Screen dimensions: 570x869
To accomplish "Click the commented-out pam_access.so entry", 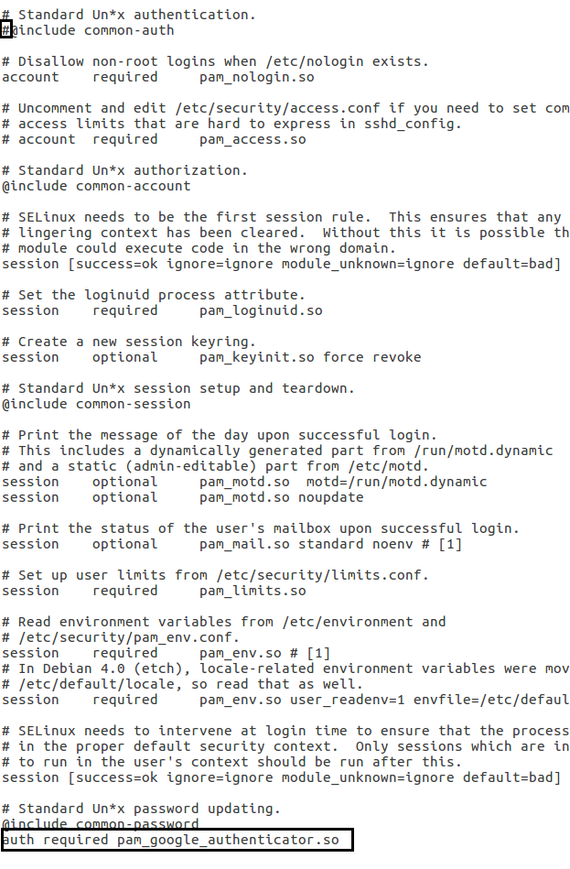I will [253, 139].
